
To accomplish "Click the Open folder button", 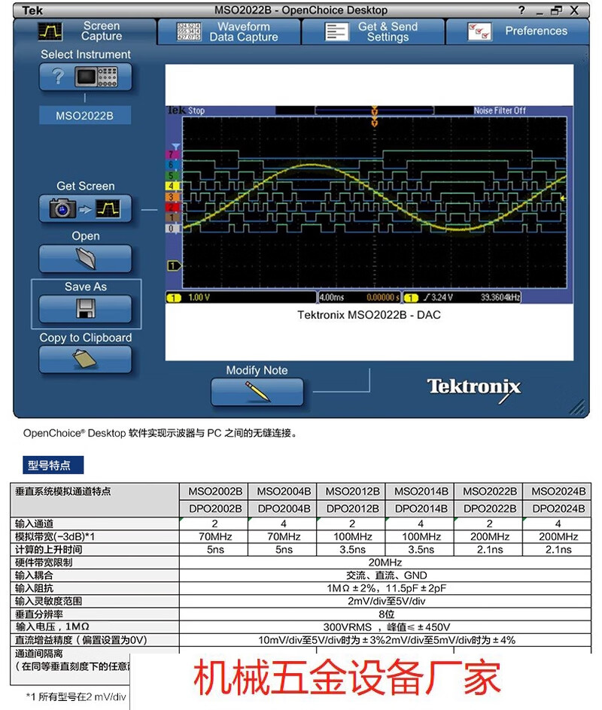I will [x=85, y=259].
